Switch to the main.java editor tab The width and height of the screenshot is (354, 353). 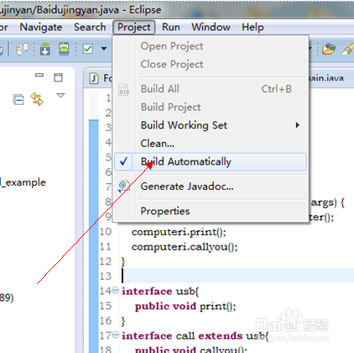[326, 78]
